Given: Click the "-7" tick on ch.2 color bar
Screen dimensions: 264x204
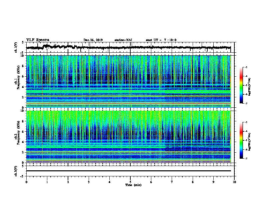Looking at the screenshot, I should tap(246, 158).
